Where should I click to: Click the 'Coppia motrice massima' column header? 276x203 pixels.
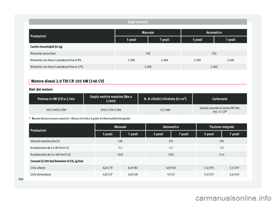click(111, 99)
